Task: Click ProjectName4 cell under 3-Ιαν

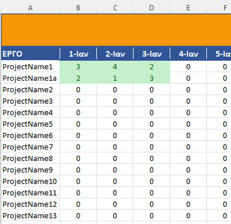Action: tap(152, 113)
